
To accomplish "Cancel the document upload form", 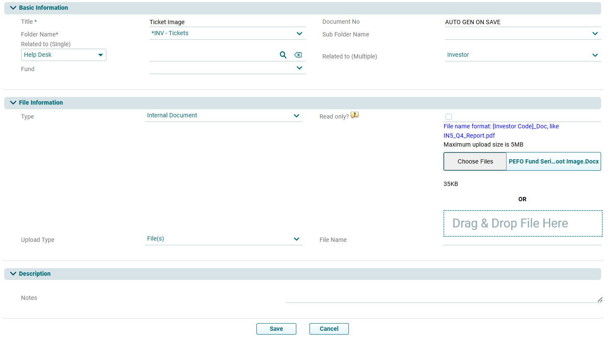I will click(329, 329).
